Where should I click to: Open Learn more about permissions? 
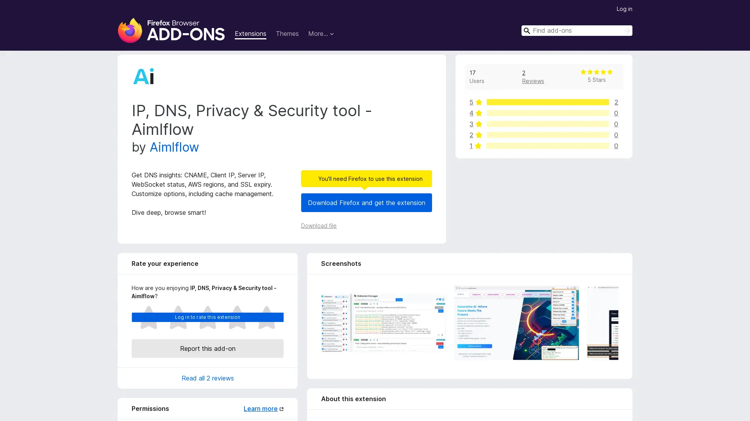(263, 409)
